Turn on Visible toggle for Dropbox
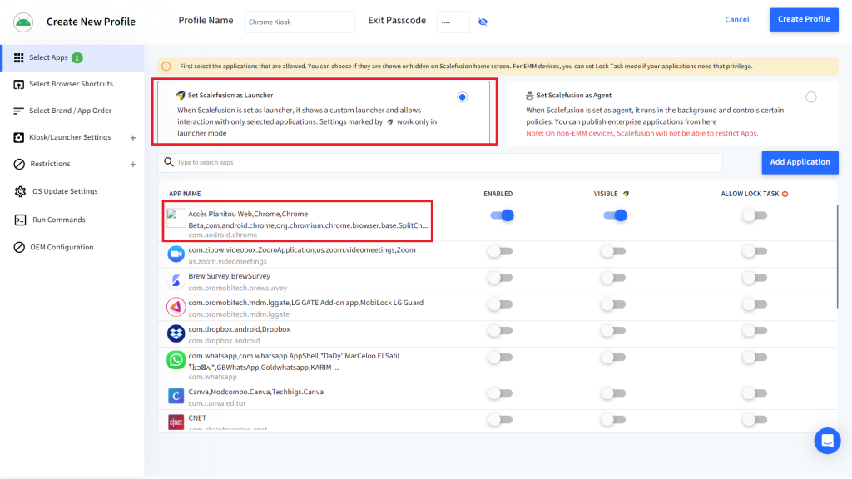The width and height of the screenshot is (852, 479). pyautogui.click(x=613, y=331)
